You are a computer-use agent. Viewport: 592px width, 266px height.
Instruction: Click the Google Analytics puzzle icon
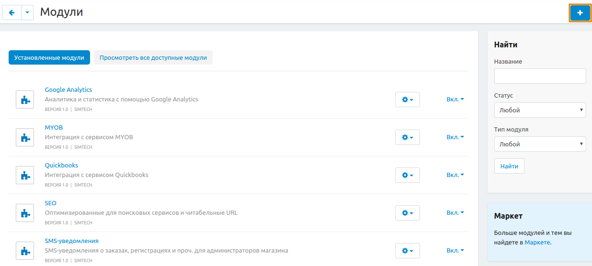point(25,100)
